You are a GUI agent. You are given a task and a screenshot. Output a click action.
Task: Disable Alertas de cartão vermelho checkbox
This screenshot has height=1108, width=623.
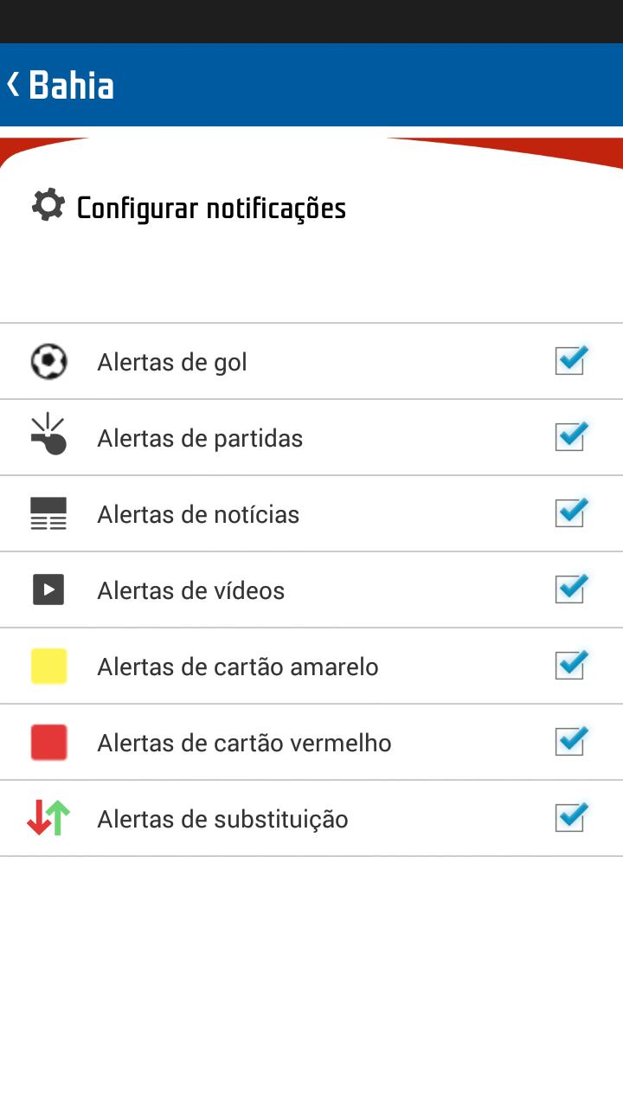point(571,741)
